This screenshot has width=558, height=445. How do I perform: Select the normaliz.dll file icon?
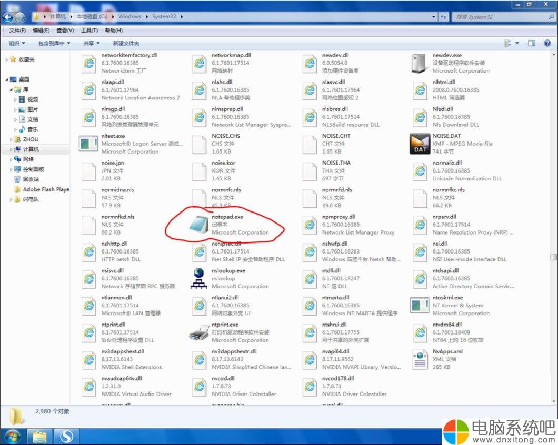click(x=420, y=171)
